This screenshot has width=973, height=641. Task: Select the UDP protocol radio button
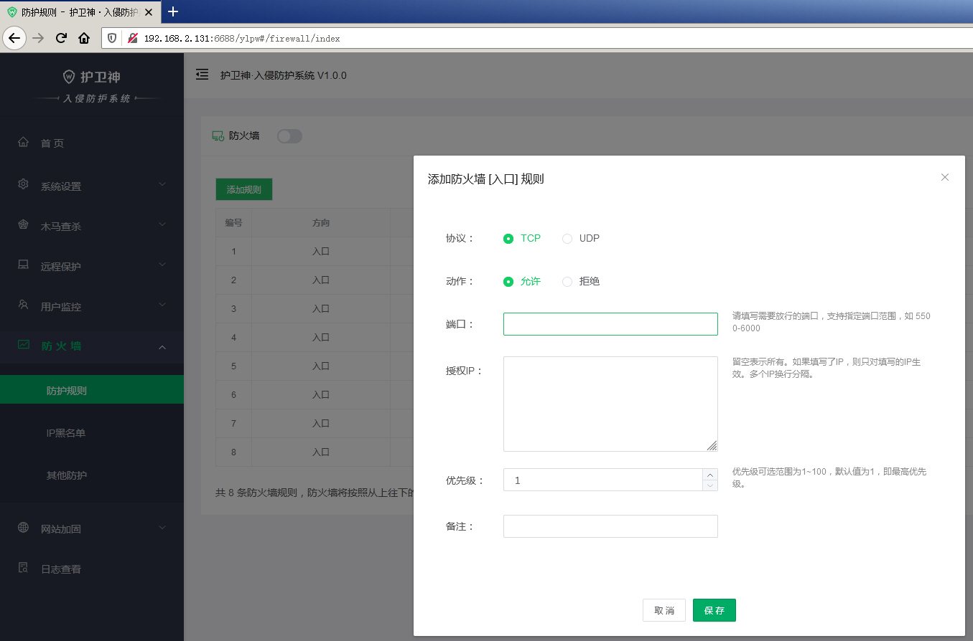coord(567,239)
